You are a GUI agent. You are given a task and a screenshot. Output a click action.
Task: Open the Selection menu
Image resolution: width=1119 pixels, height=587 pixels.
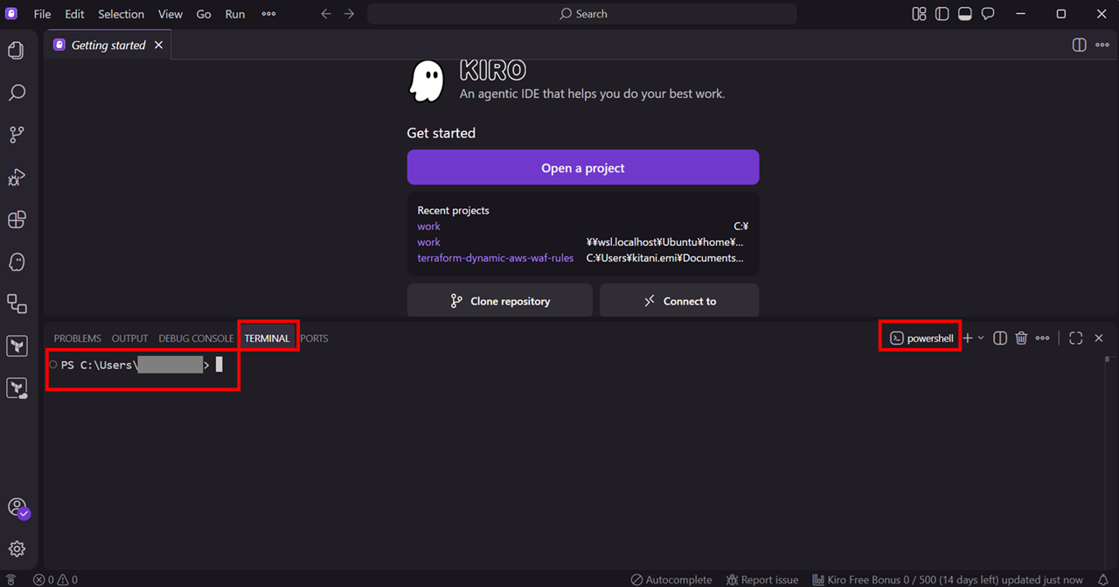click(x=121, y=14)
